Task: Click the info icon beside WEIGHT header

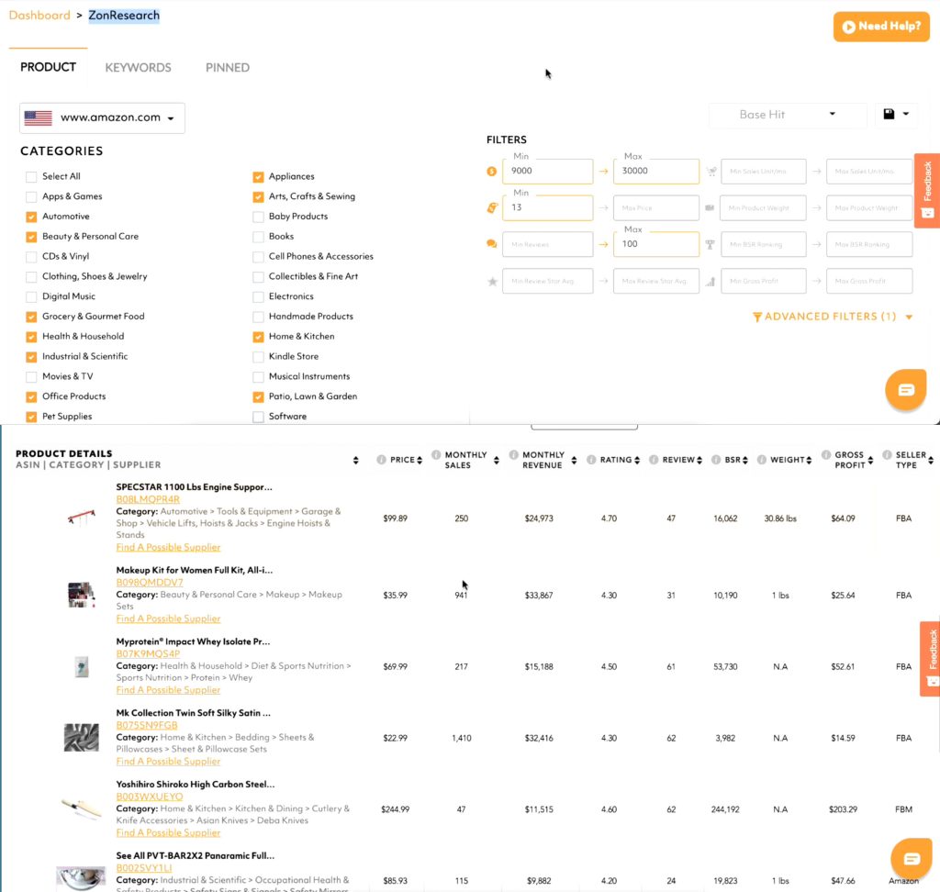Action: pos(761,460)
